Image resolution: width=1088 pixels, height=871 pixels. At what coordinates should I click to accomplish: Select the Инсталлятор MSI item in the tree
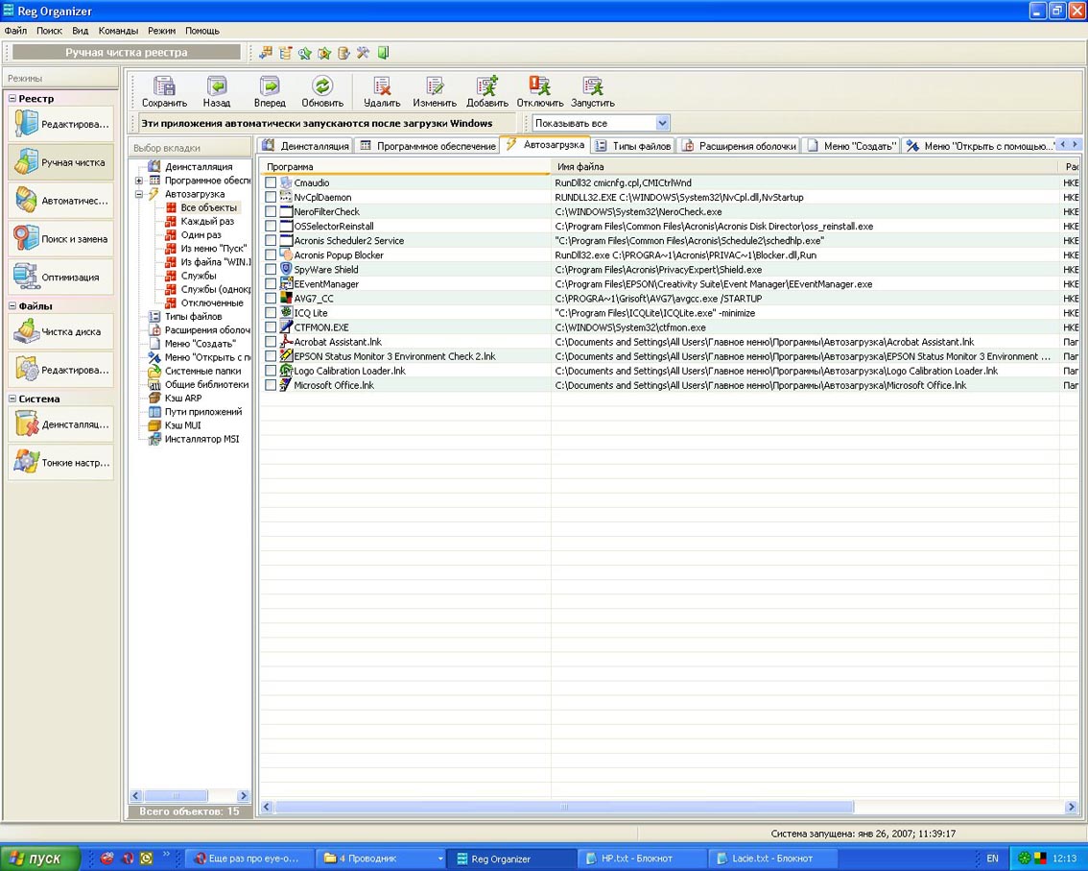tap(201, 439)
